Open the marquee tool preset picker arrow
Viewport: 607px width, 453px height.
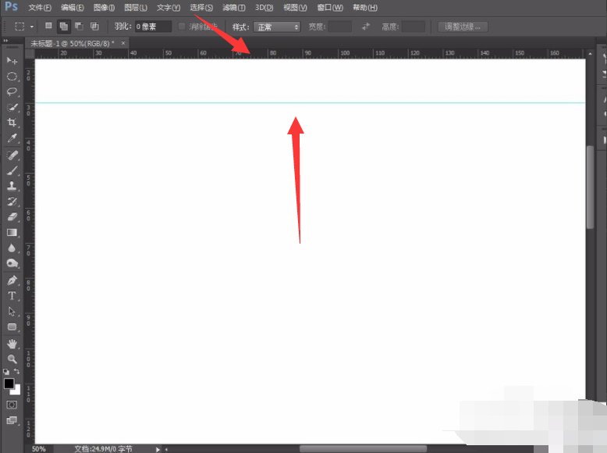[x=32, y=27]
